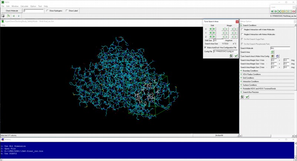Screen dimensions: 297x161
Task: Check Neglect Interaction with Water Molecules
Action: click(x=242, y=29)
